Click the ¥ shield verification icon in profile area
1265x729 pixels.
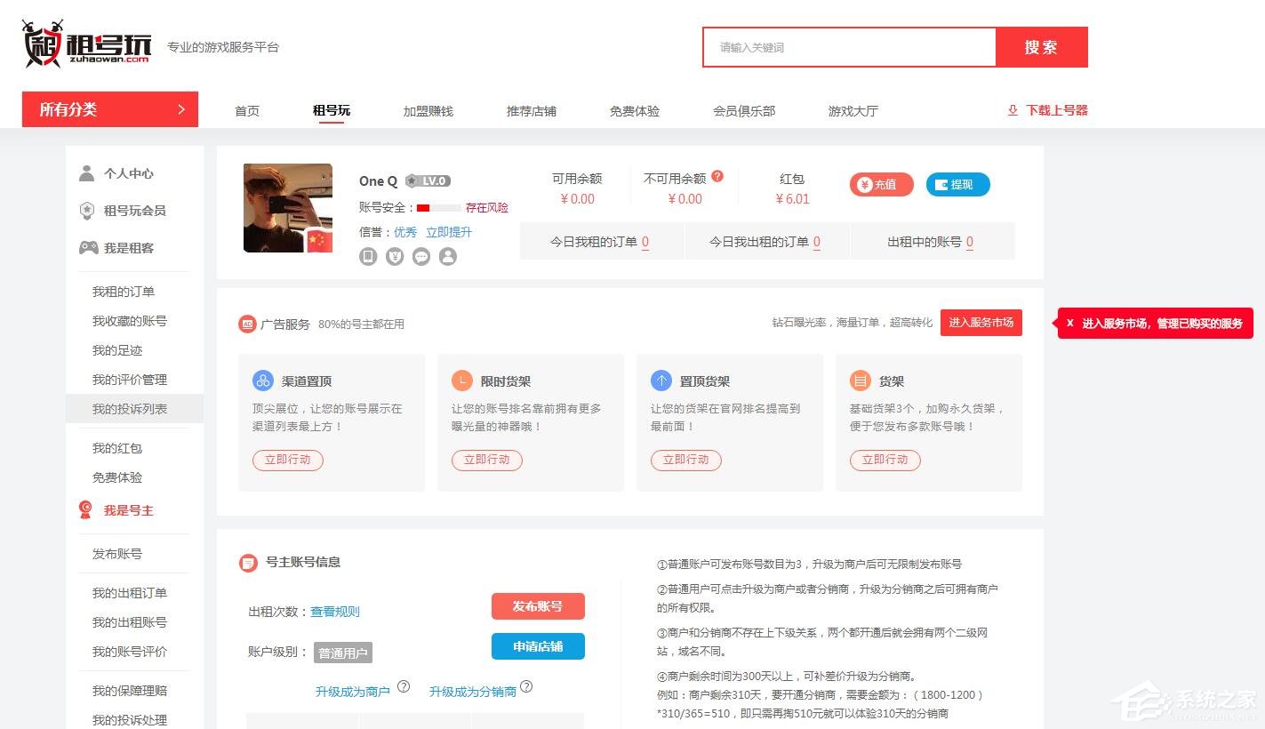click(395, 256)
